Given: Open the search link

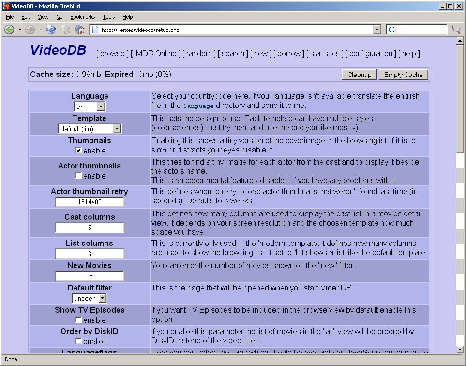Looking at the screenshot, I should [233, 54].
